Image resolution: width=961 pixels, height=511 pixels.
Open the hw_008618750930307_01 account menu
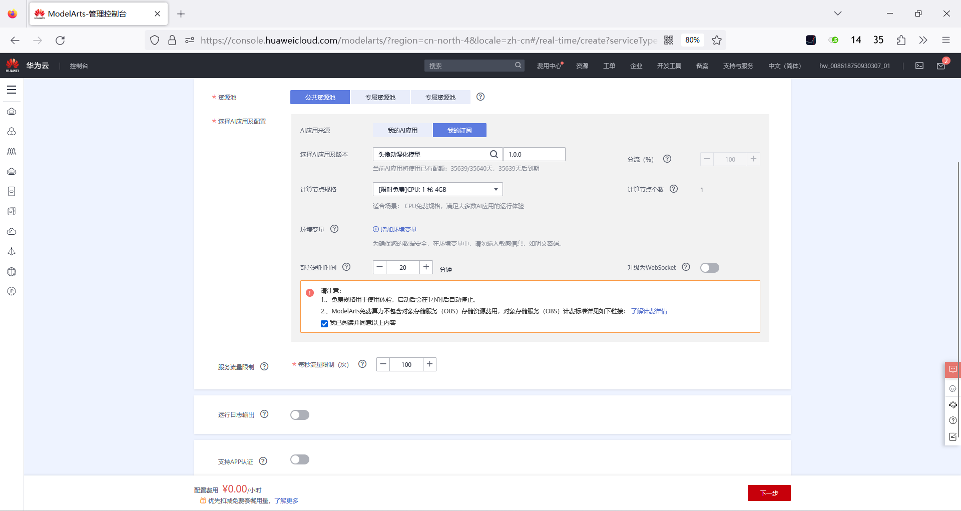click(854, 66)
